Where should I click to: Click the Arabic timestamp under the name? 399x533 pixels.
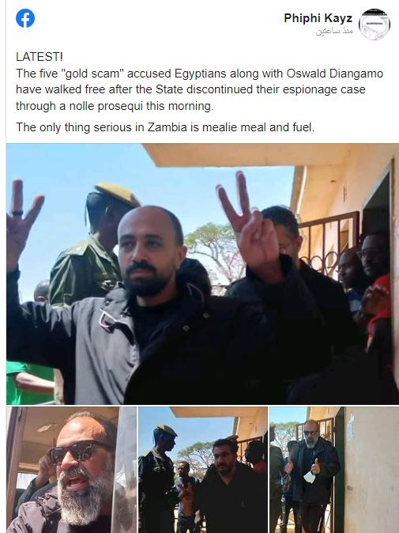point(334,32)
